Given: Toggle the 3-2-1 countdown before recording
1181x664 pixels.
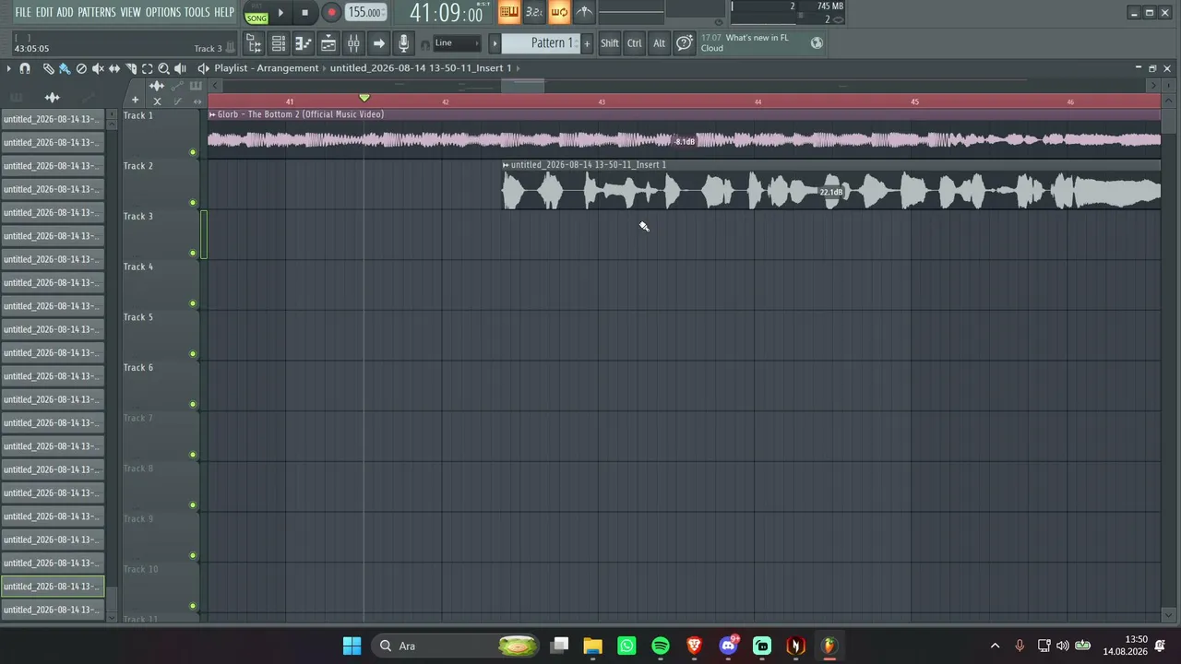Looking at the screenshot, I should [533, 12].
